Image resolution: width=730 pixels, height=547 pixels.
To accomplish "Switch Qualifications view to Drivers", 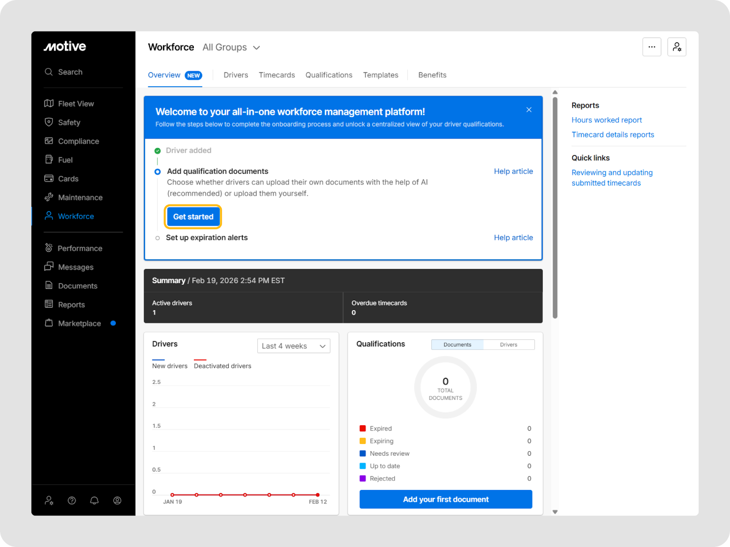I will [x=508, y=345].
